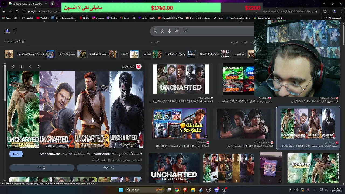Open the Twitch bookmark
The image size is (345, 194).
coord(112,18)
